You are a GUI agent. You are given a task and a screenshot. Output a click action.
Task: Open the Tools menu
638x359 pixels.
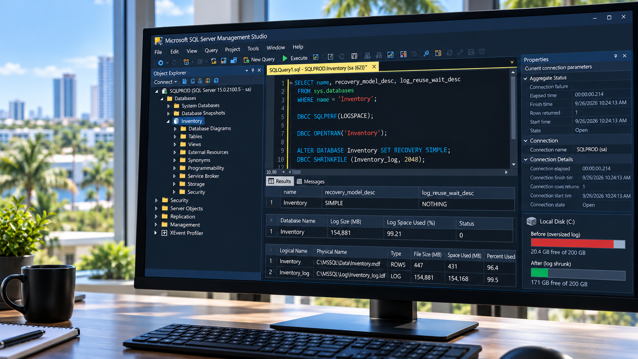tap(253, 48)
